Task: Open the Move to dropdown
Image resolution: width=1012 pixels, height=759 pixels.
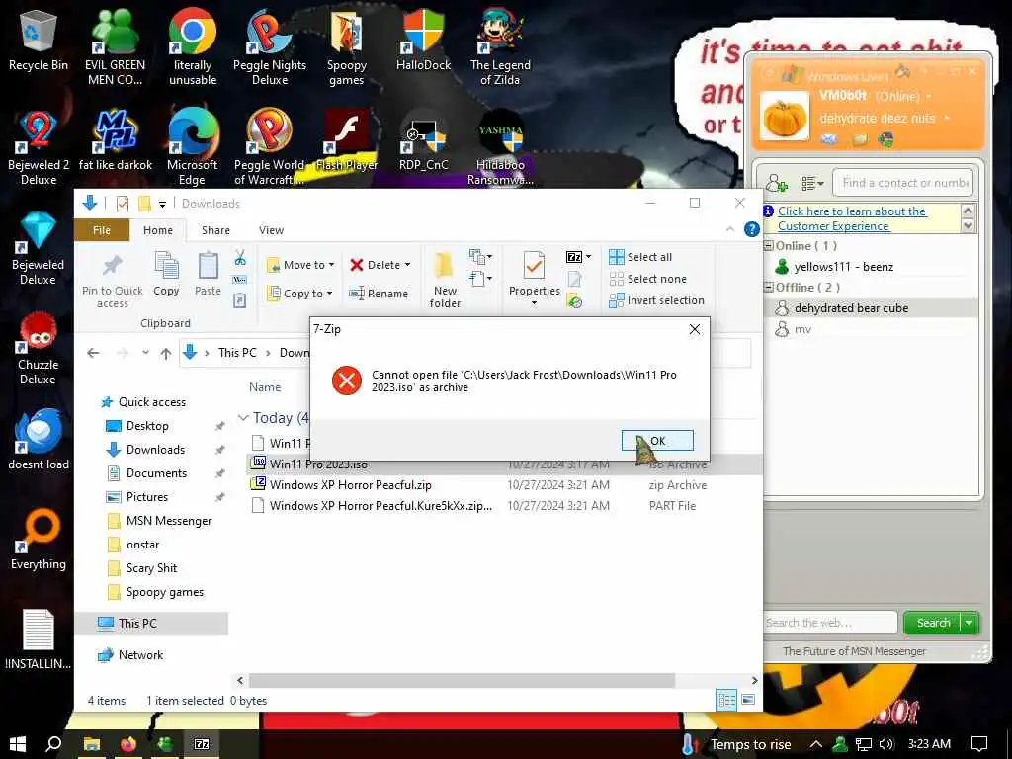Action: 300,265
